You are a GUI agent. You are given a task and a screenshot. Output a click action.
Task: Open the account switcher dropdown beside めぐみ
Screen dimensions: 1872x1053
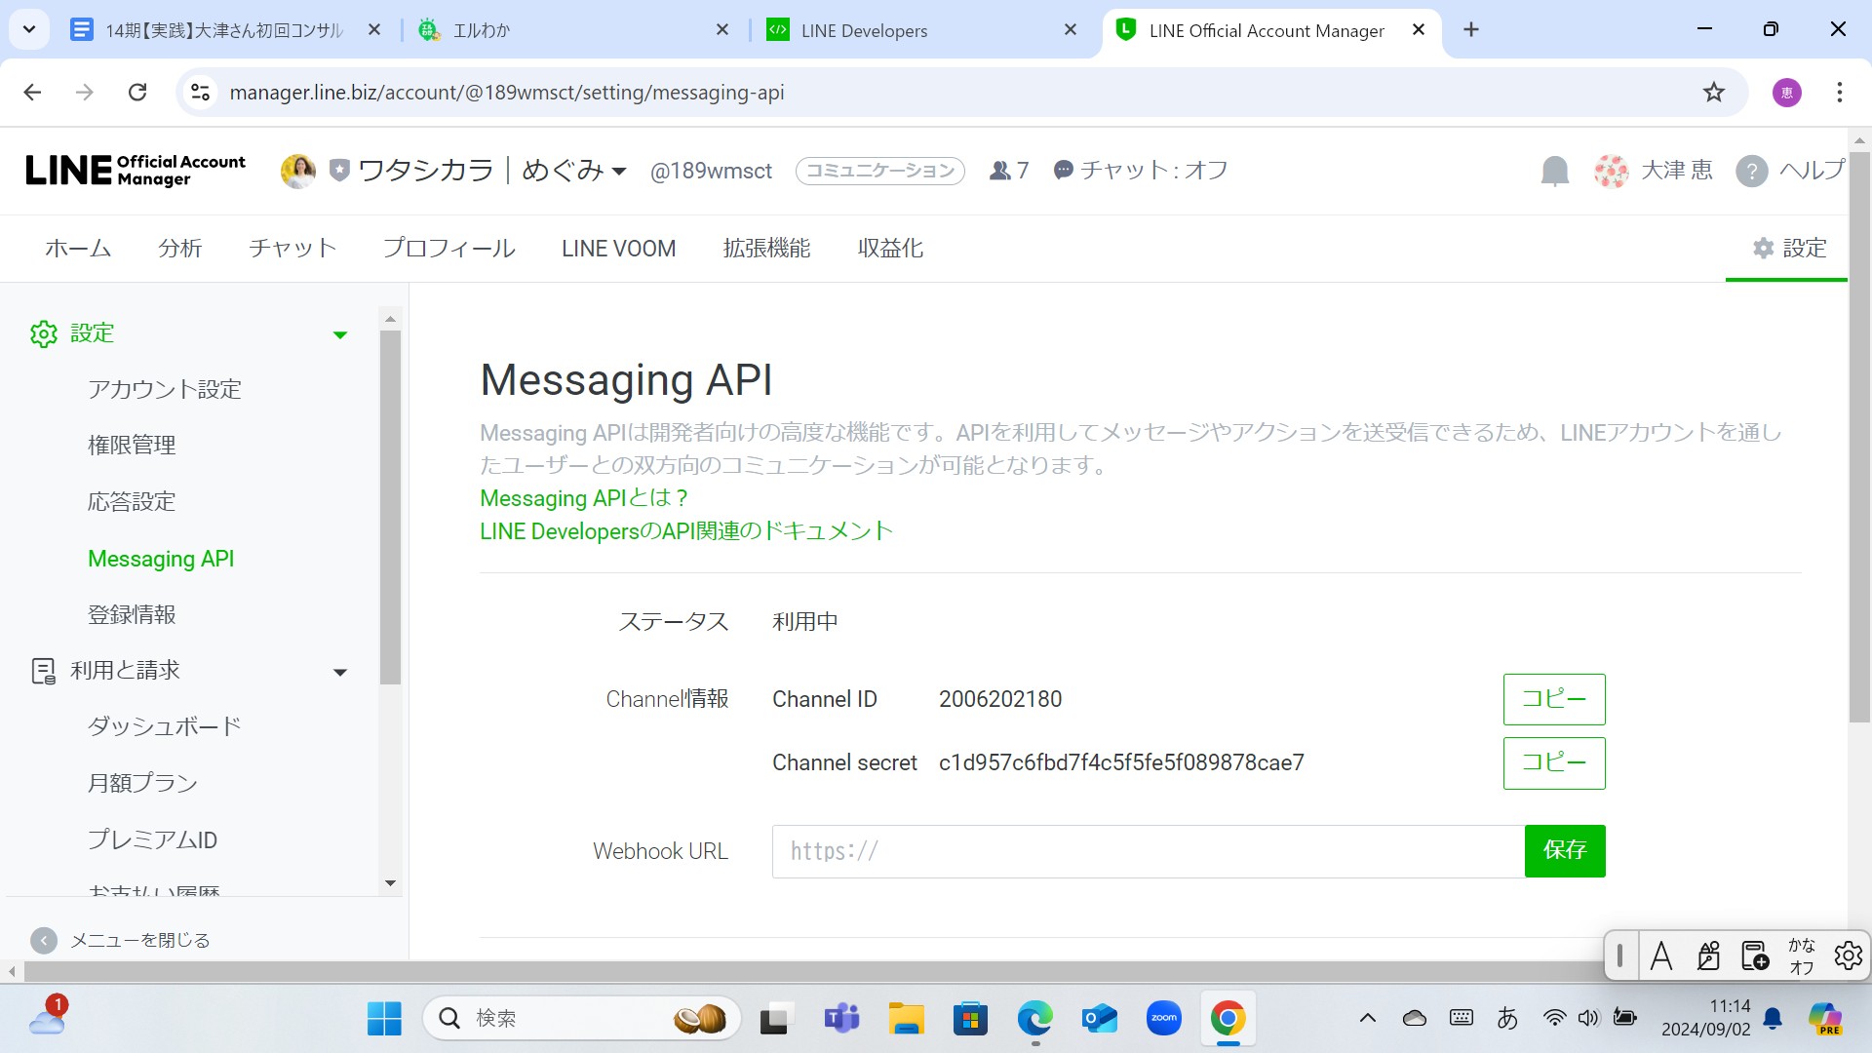click(x=618, y=172)
